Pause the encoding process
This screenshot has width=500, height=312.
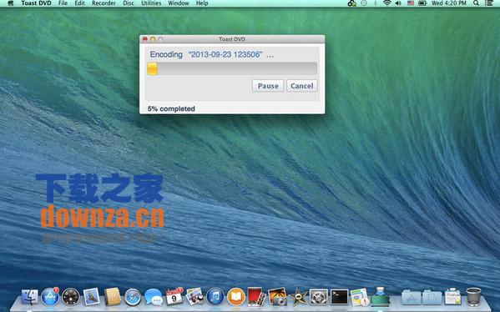268,86
